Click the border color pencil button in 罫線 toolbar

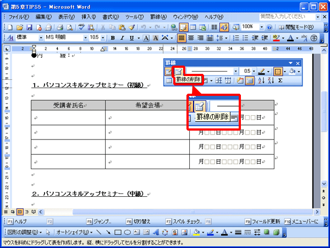point(261,72)
